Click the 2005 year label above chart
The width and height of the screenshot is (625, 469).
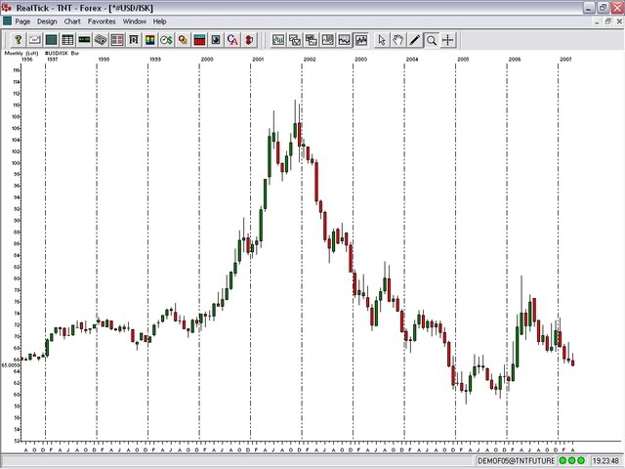click(x=463, y=60)
